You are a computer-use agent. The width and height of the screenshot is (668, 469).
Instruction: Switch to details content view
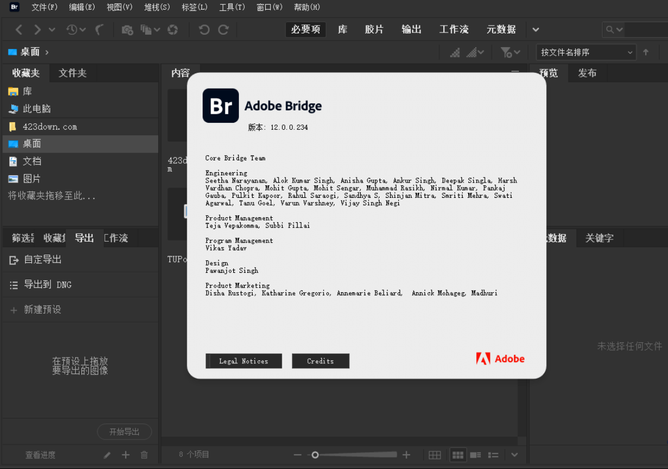476,455
